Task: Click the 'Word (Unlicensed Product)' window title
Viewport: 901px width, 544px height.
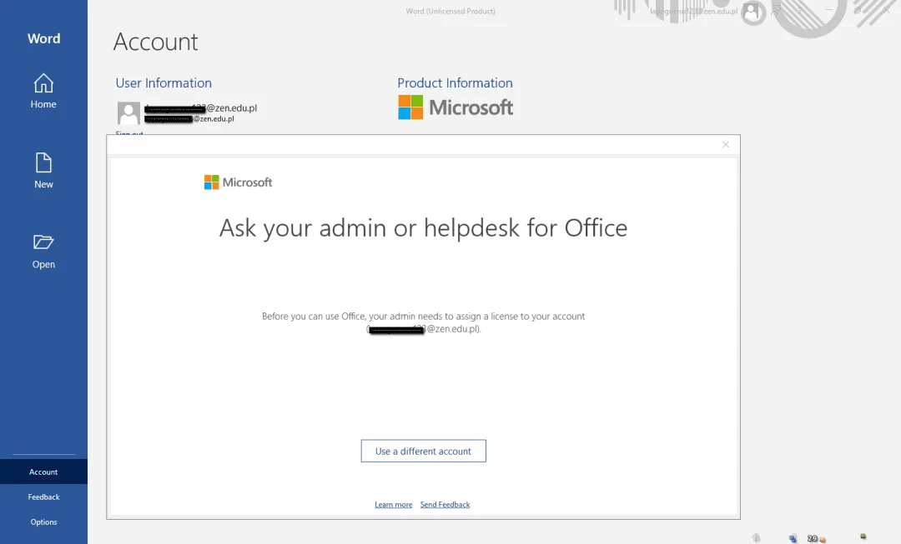Action: [450, 11]
